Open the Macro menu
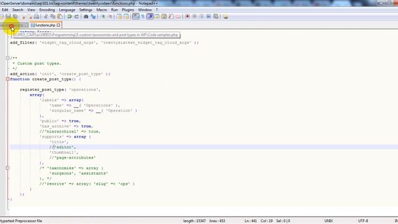 click(101, 10)
